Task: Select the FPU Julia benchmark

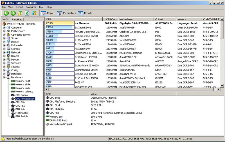Action: click(20, 109)
